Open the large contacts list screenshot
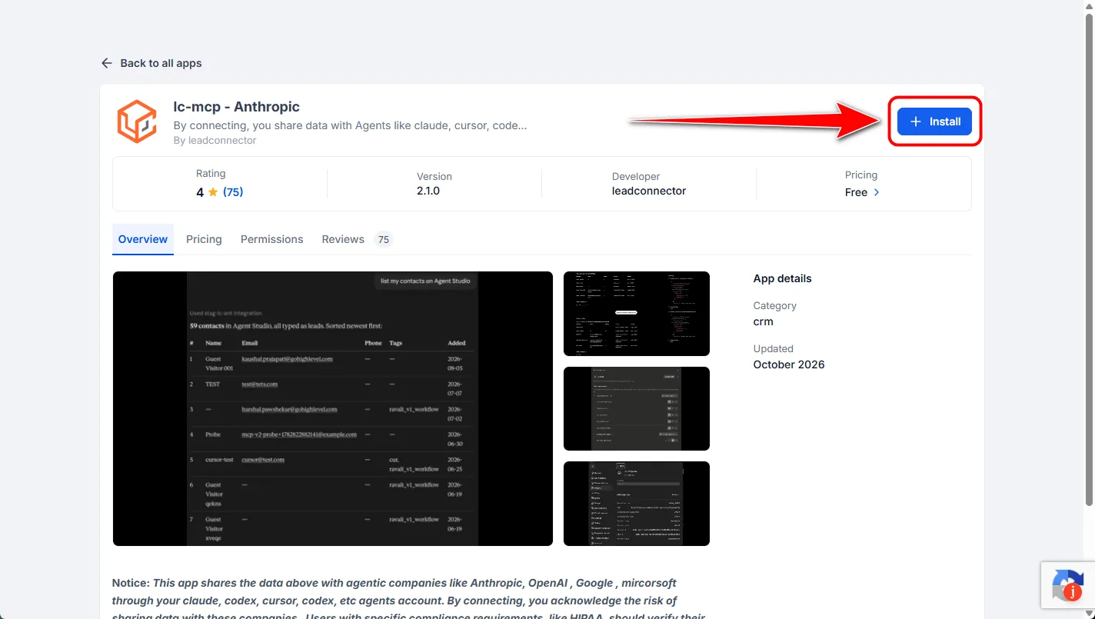The image size is (1095, 619). tap(333, 408)
